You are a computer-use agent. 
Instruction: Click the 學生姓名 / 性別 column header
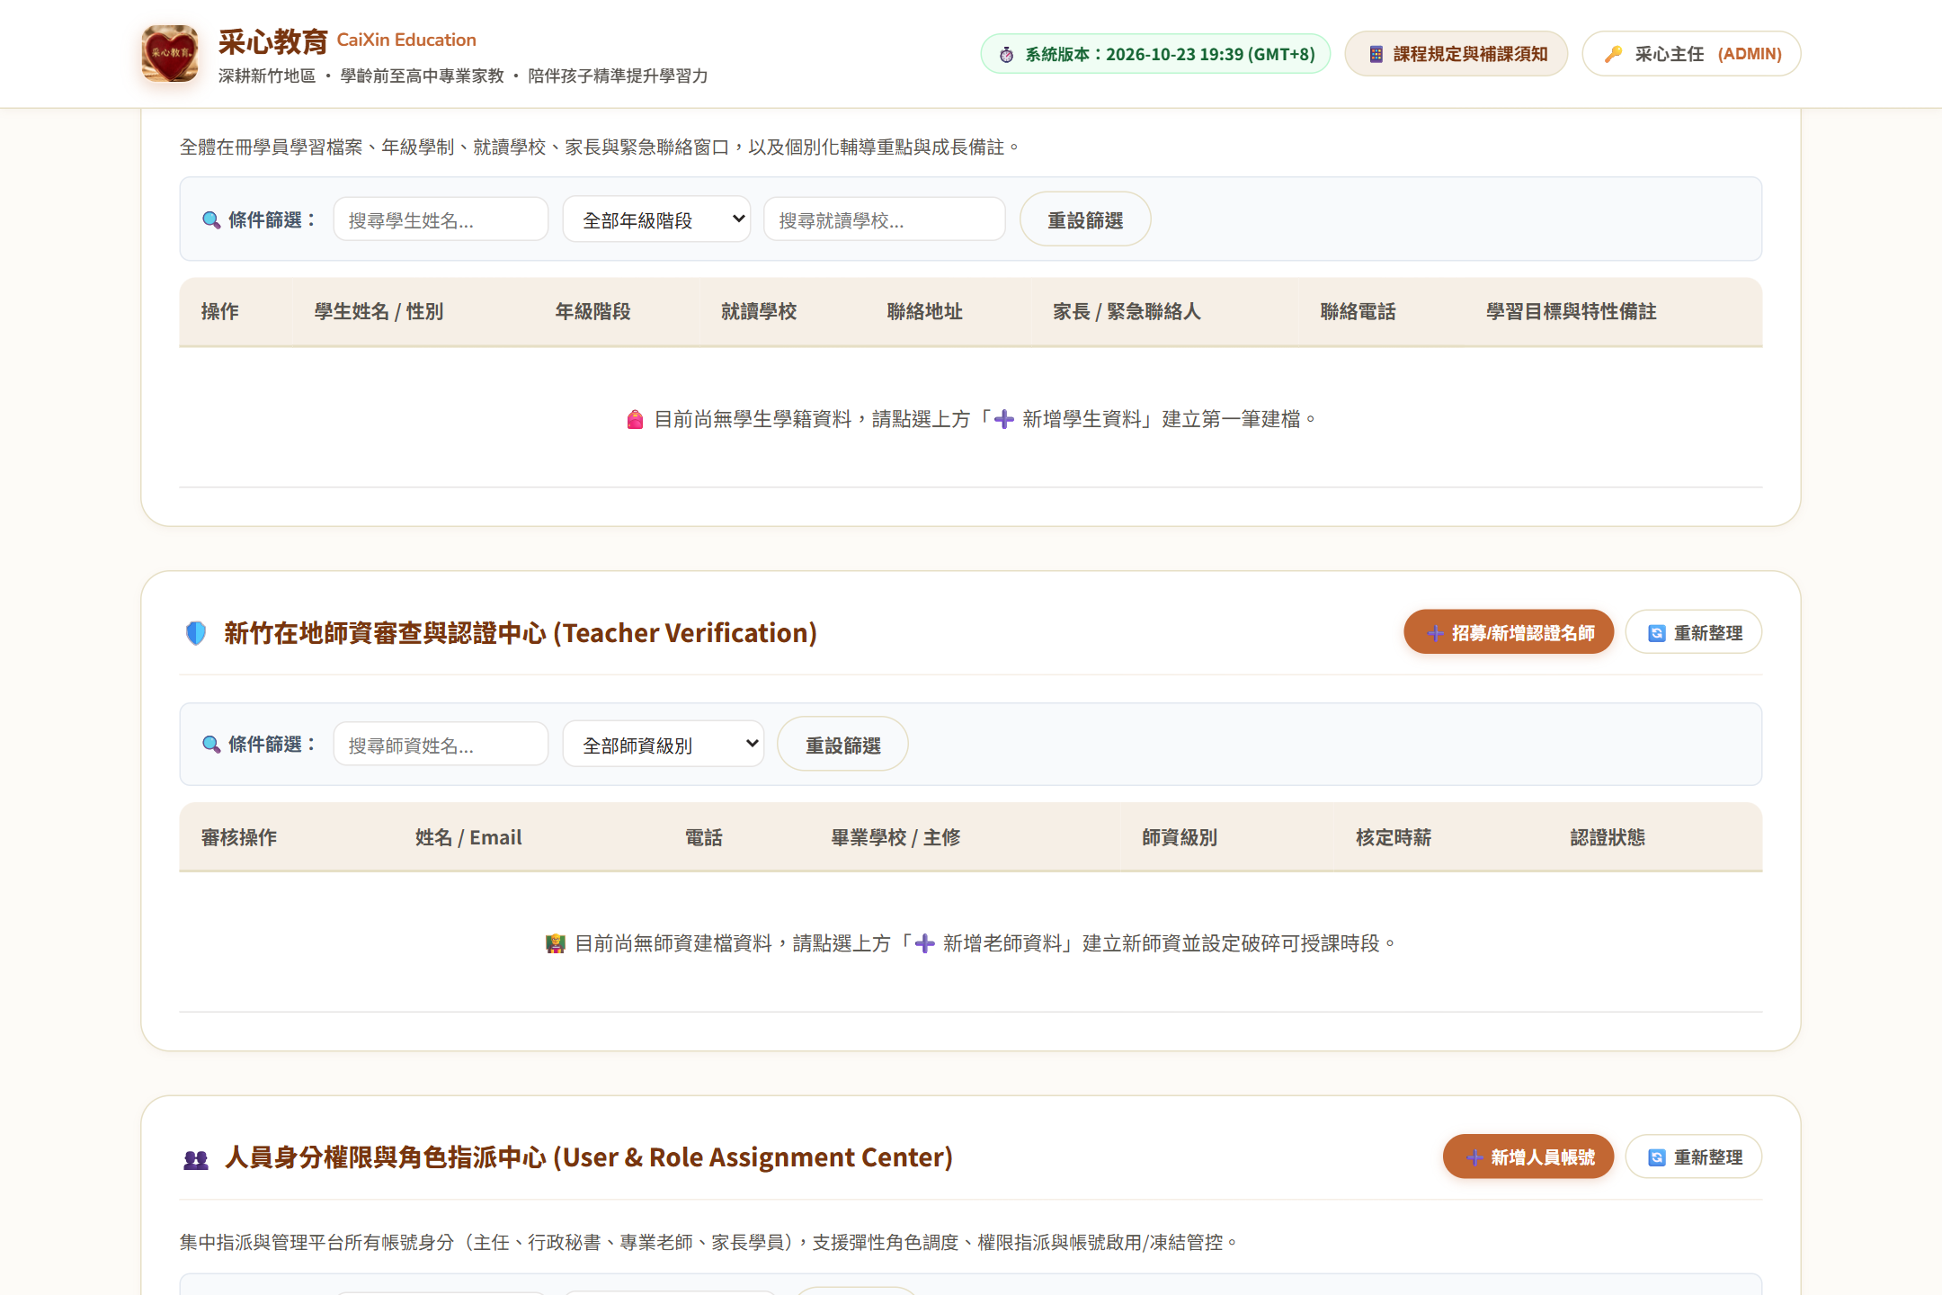[379, 311]
